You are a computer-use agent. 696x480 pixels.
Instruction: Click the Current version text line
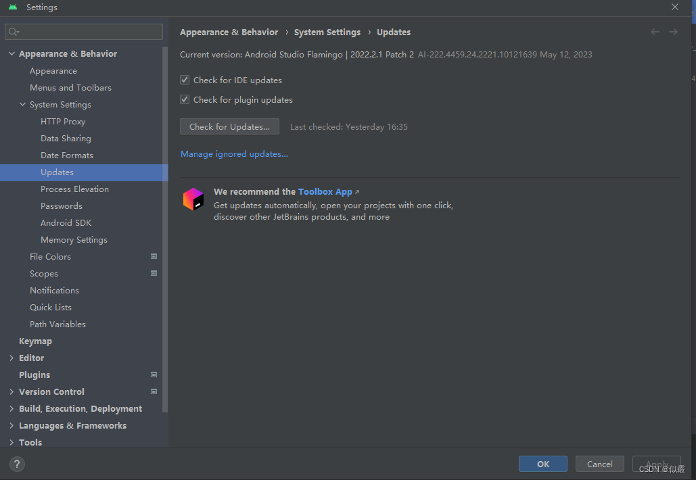[x=386, y=55]
